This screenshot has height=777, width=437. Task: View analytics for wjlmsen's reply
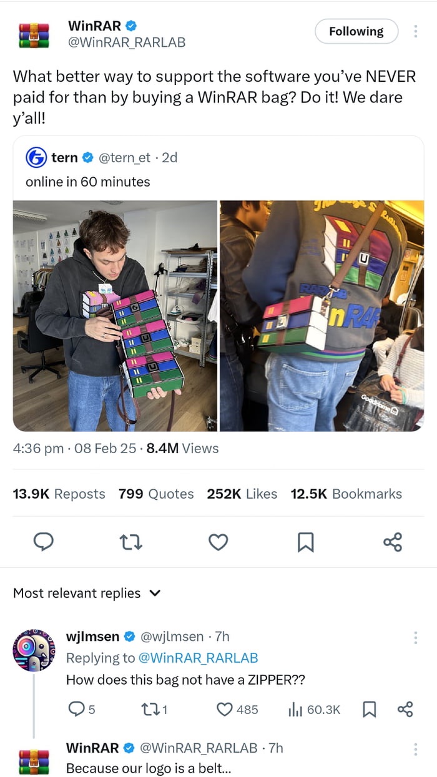coord(295,710)
